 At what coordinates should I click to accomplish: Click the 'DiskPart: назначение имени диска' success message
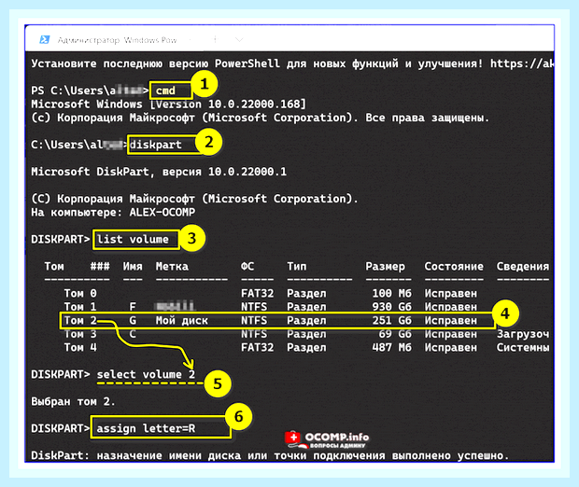click(270, 455)
